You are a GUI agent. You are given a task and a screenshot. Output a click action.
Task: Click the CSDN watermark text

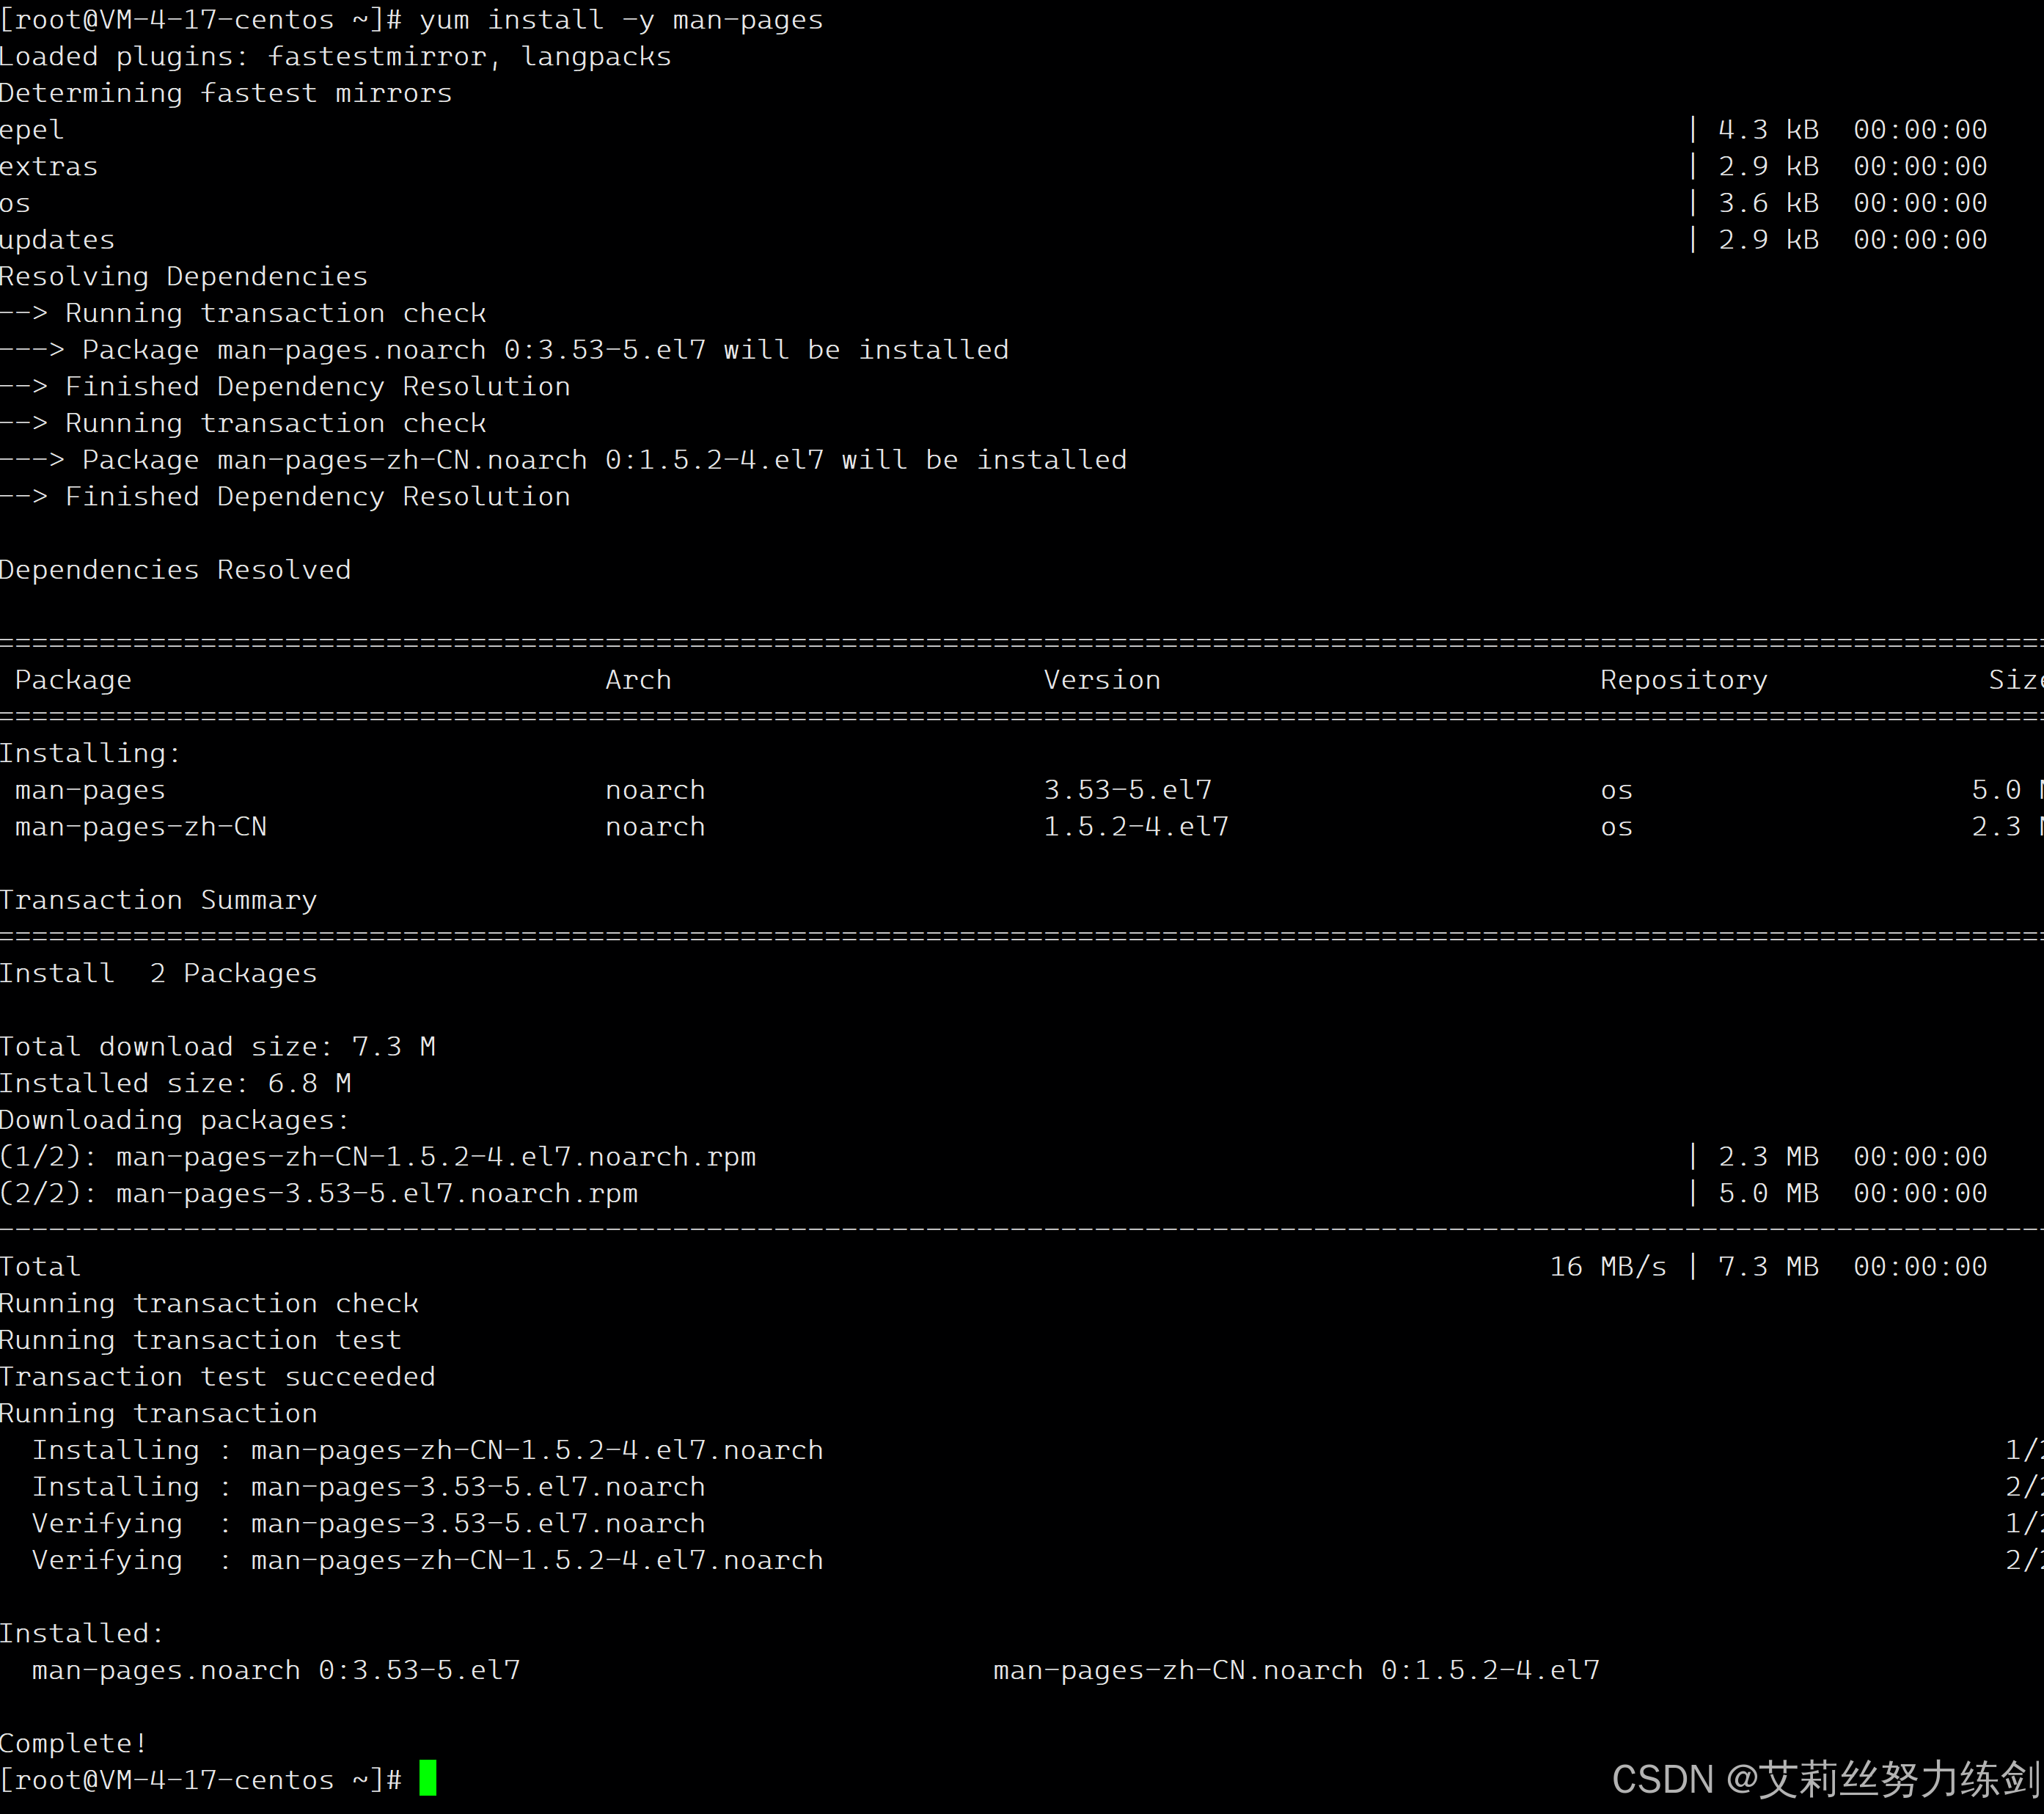pos(1825,1779)
